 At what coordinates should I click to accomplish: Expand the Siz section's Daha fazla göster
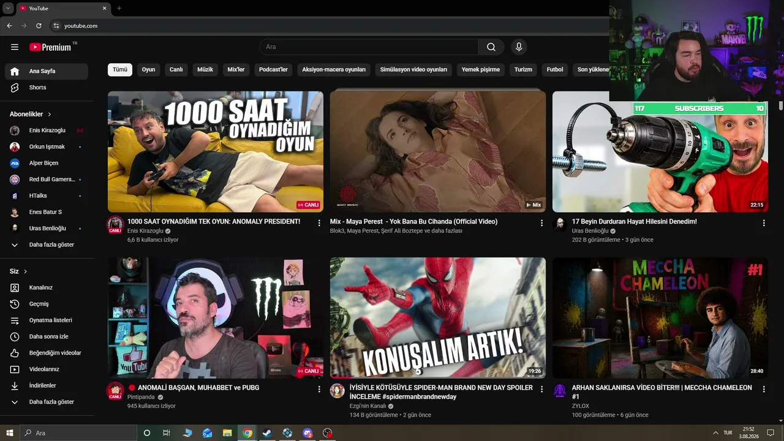coord(47,402)
